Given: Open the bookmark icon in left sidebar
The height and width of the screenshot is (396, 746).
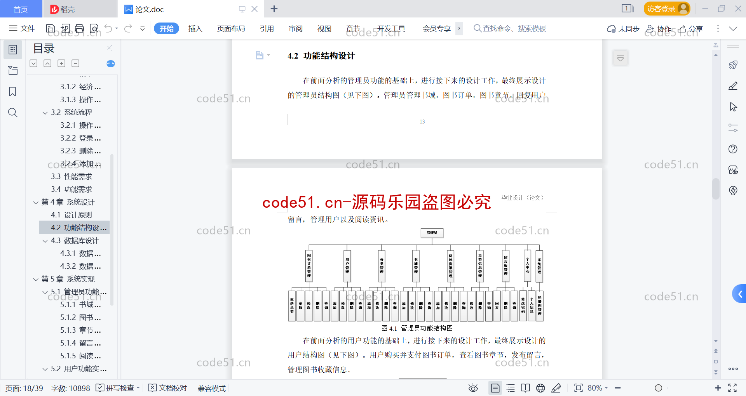Looking at the screenshot, I should pos(13,92).
